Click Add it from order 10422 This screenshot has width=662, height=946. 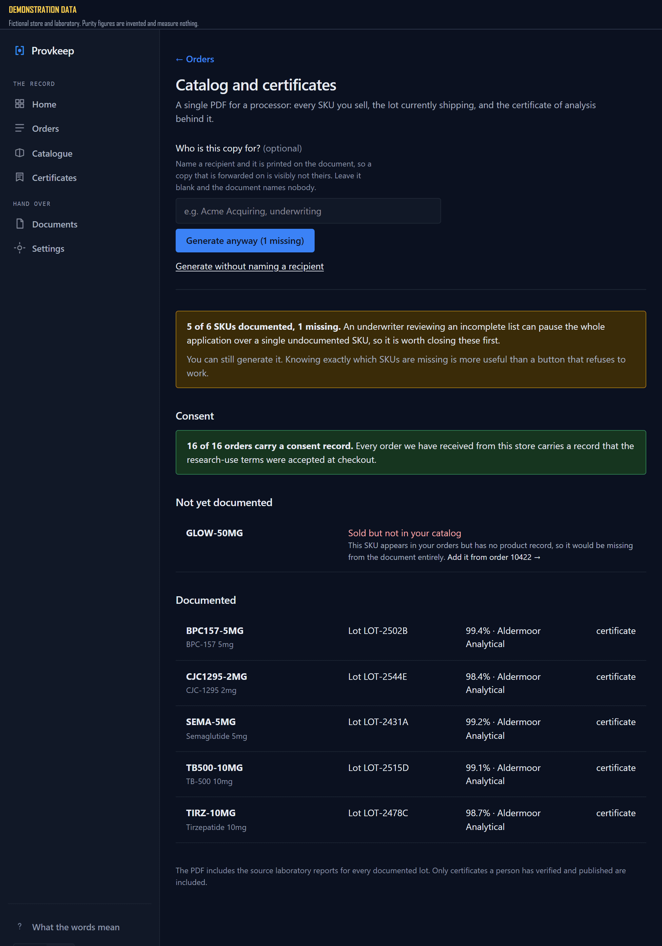tap(494, 557)
